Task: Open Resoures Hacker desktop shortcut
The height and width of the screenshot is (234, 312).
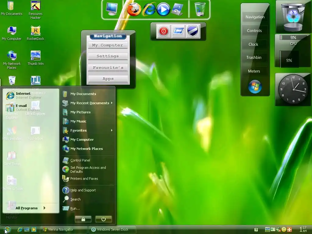Action: (36, 10)
